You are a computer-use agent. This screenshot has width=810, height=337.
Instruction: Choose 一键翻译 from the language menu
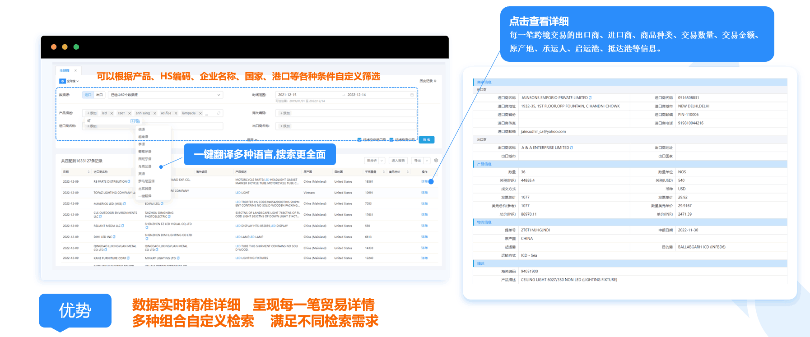click(x=145, y=196)
